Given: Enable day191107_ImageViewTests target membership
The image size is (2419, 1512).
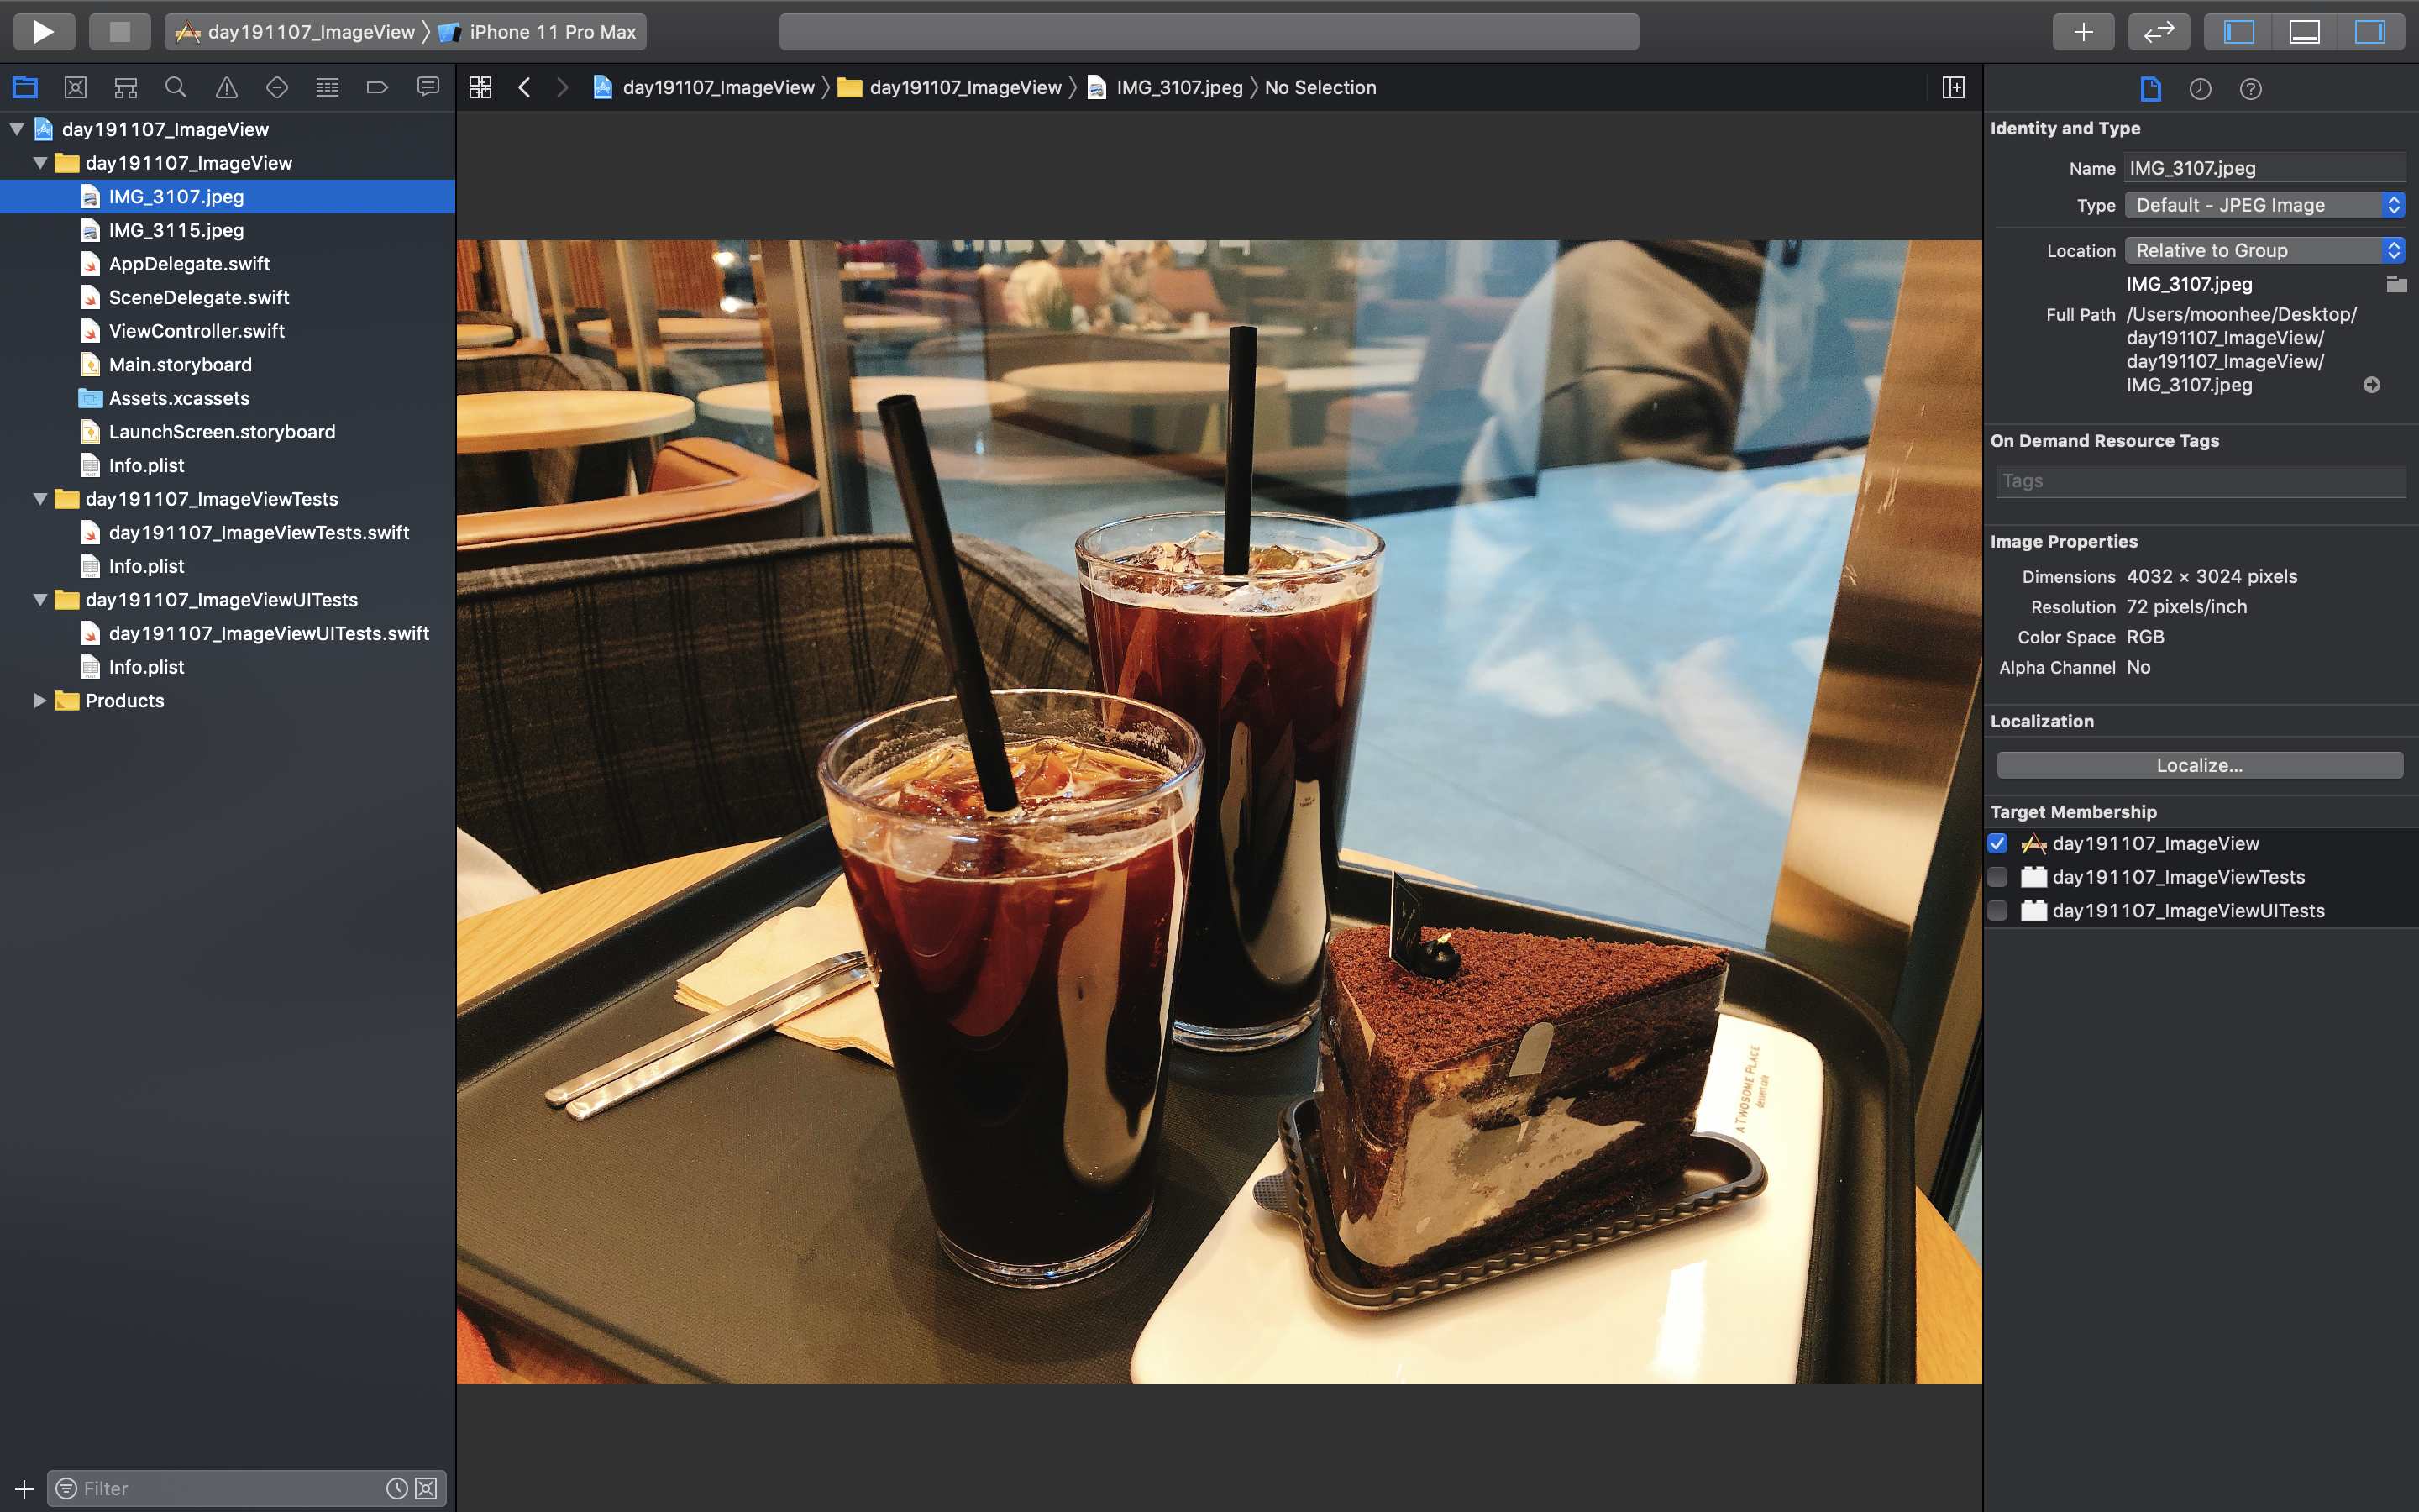Looking at the screenshot, I should pyautogui.click(x=1997, y=877).
